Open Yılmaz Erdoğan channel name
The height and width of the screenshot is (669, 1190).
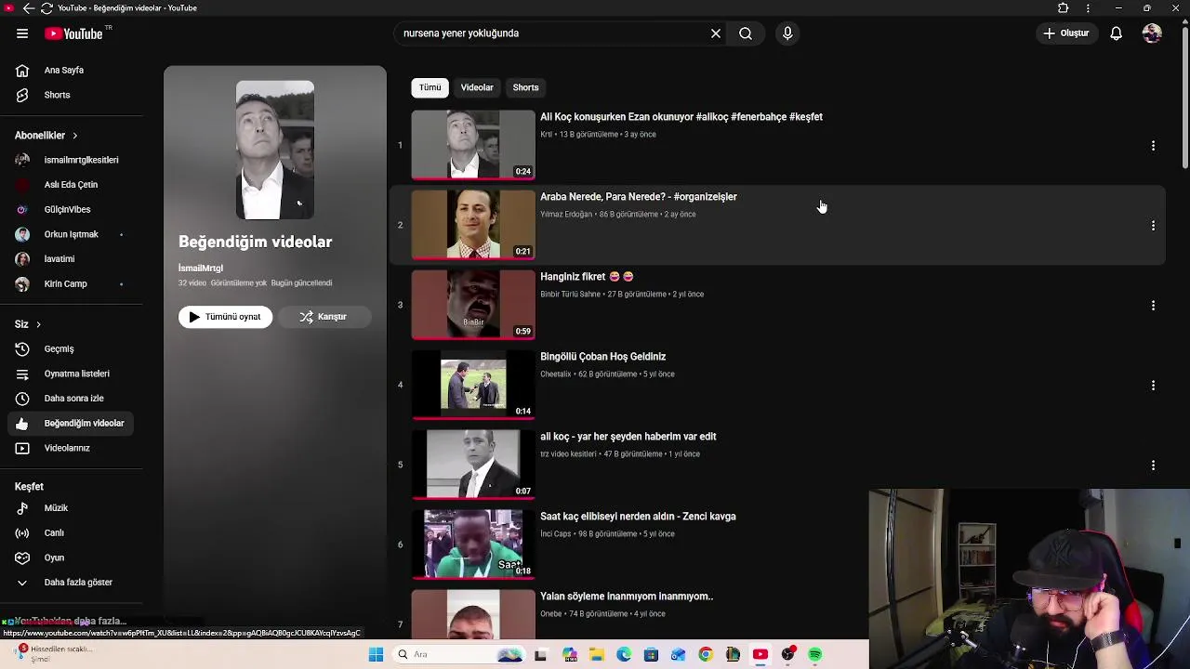(566, 215)
